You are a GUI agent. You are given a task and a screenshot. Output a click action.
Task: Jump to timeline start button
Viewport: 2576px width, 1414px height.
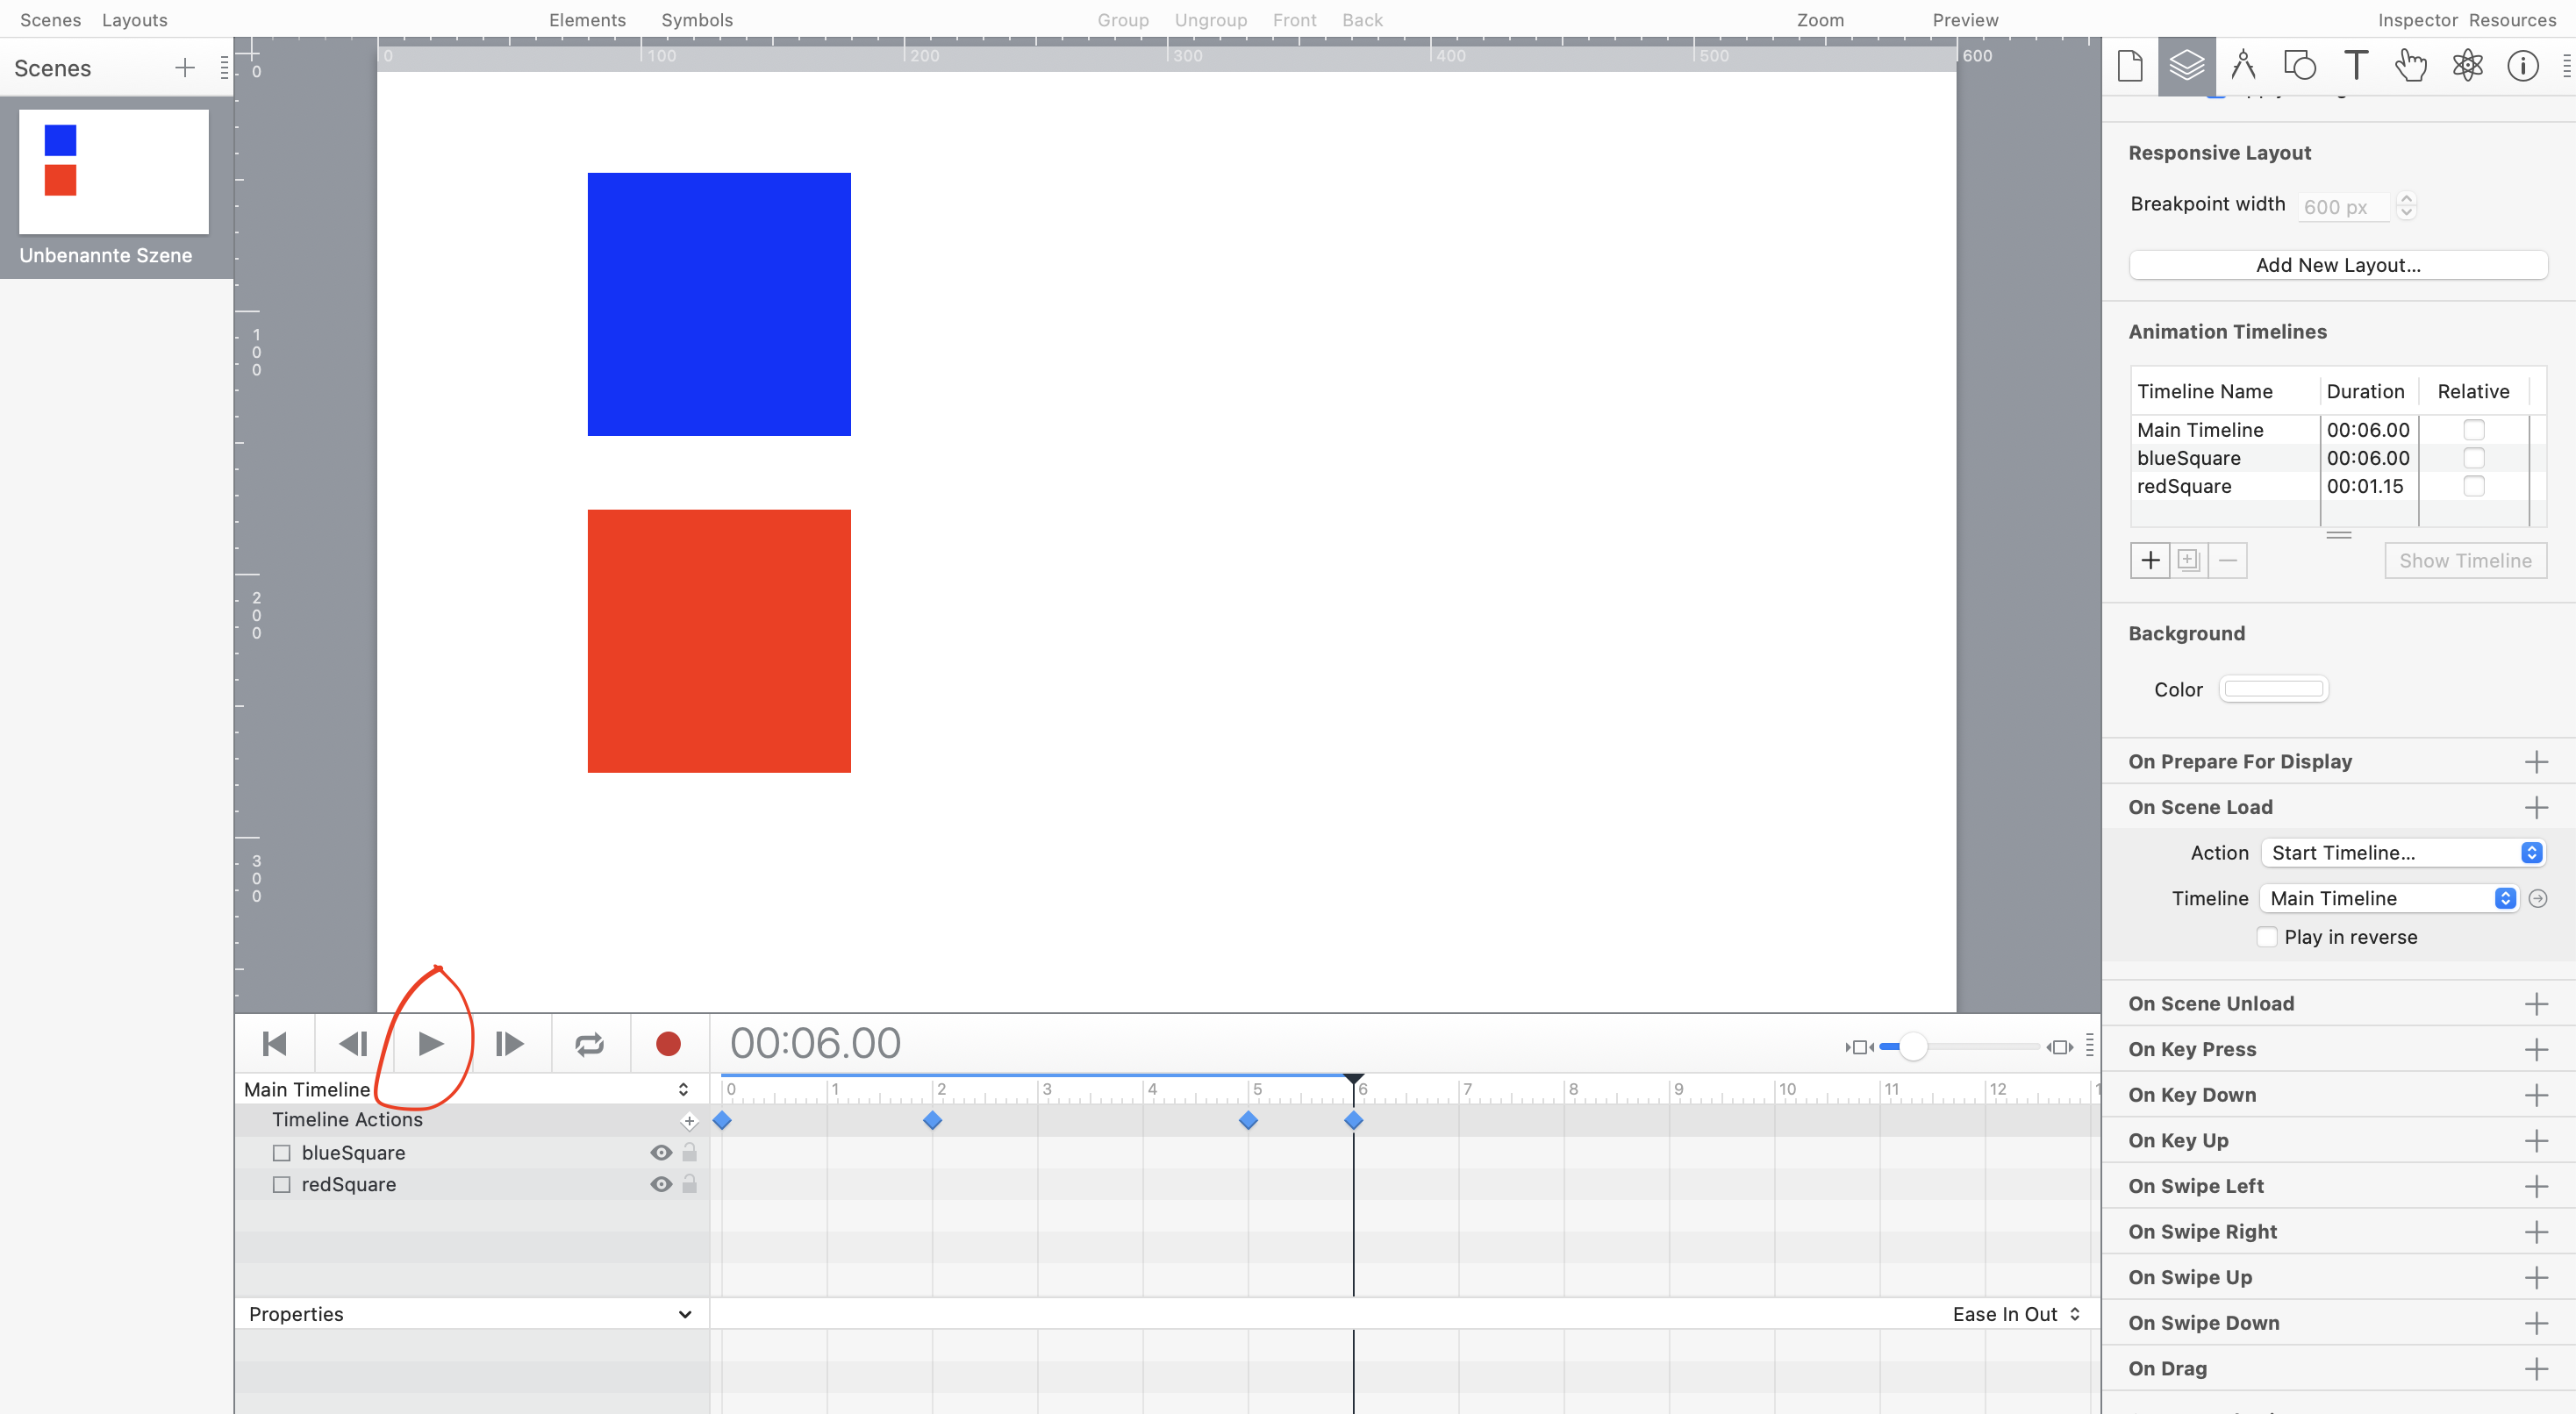coord(274,1044)
